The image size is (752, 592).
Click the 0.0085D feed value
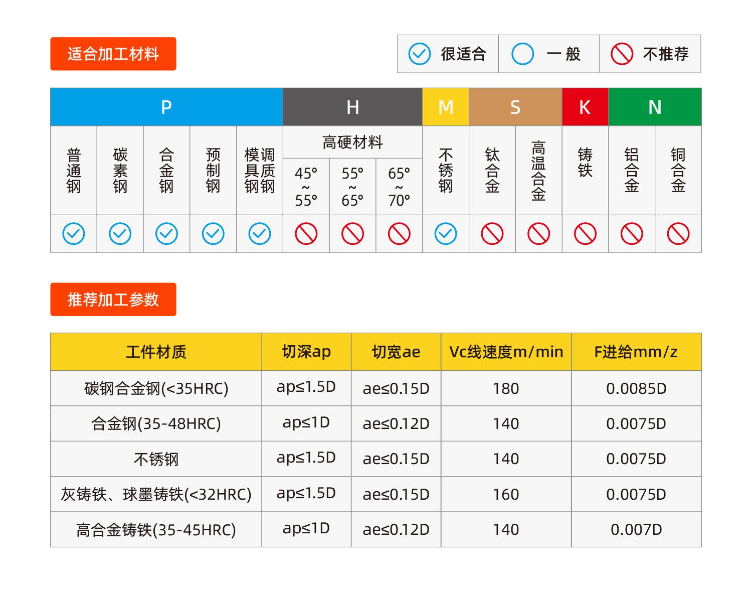point(636,389)
